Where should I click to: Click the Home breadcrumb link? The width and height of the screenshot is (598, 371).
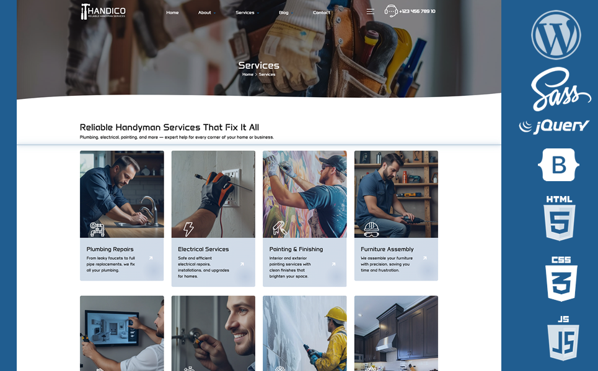[247, 74]
